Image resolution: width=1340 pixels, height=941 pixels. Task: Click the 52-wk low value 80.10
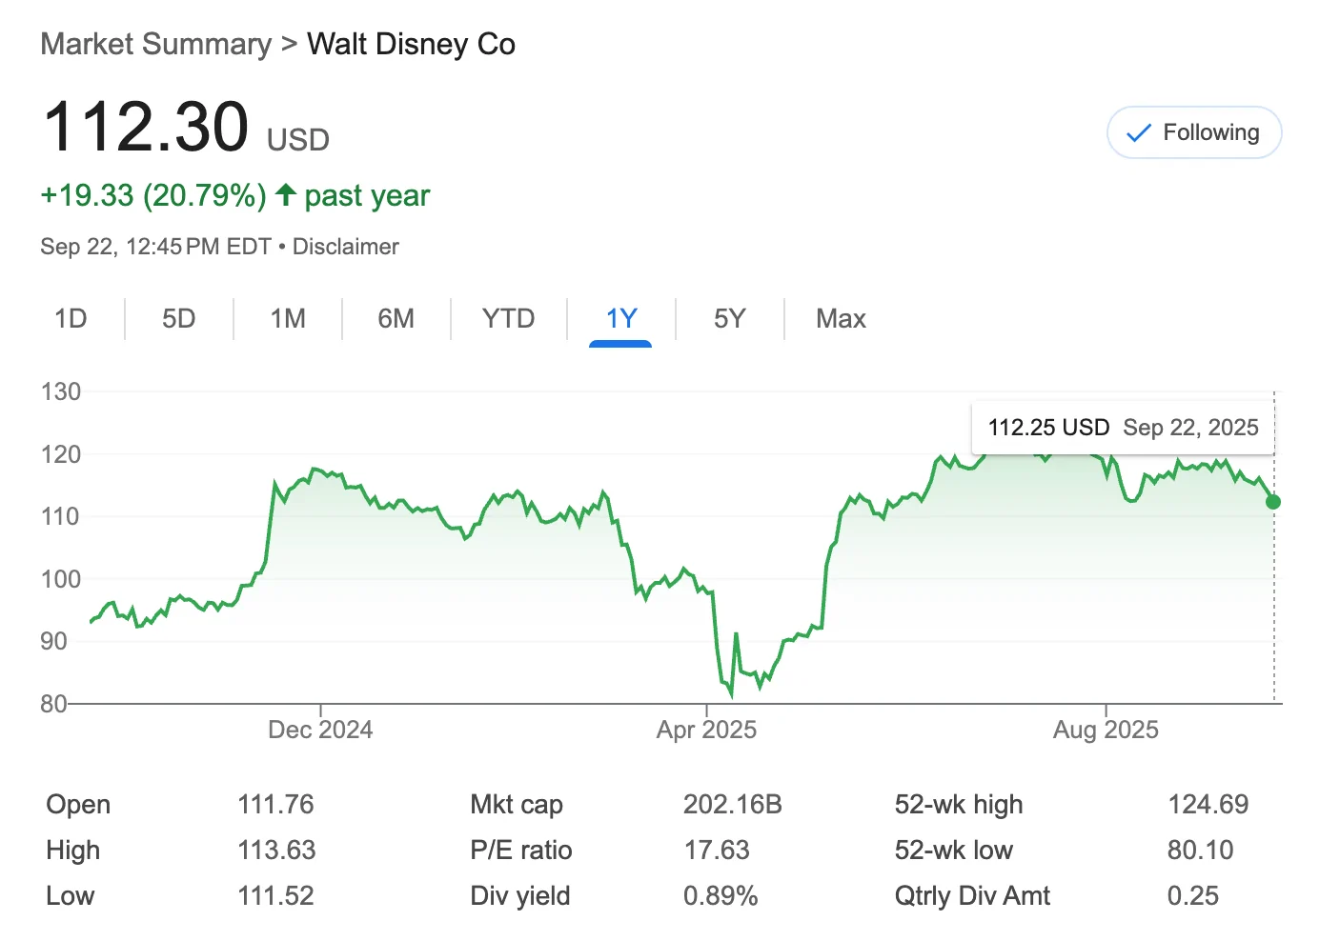coord(1200,851)
